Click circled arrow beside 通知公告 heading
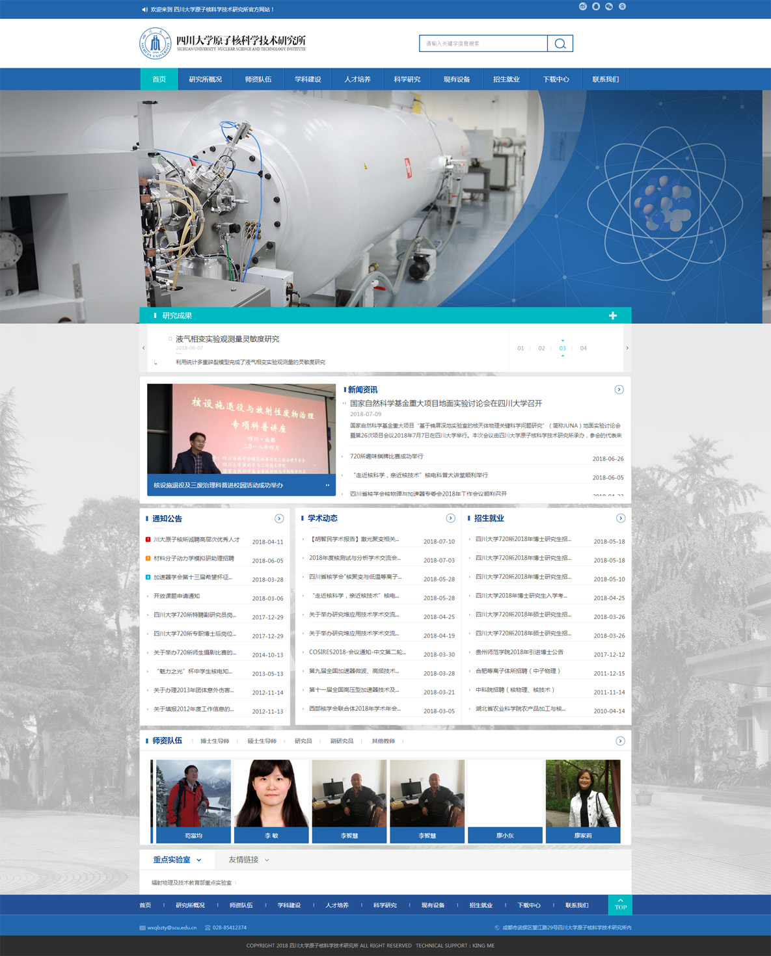 279,518
